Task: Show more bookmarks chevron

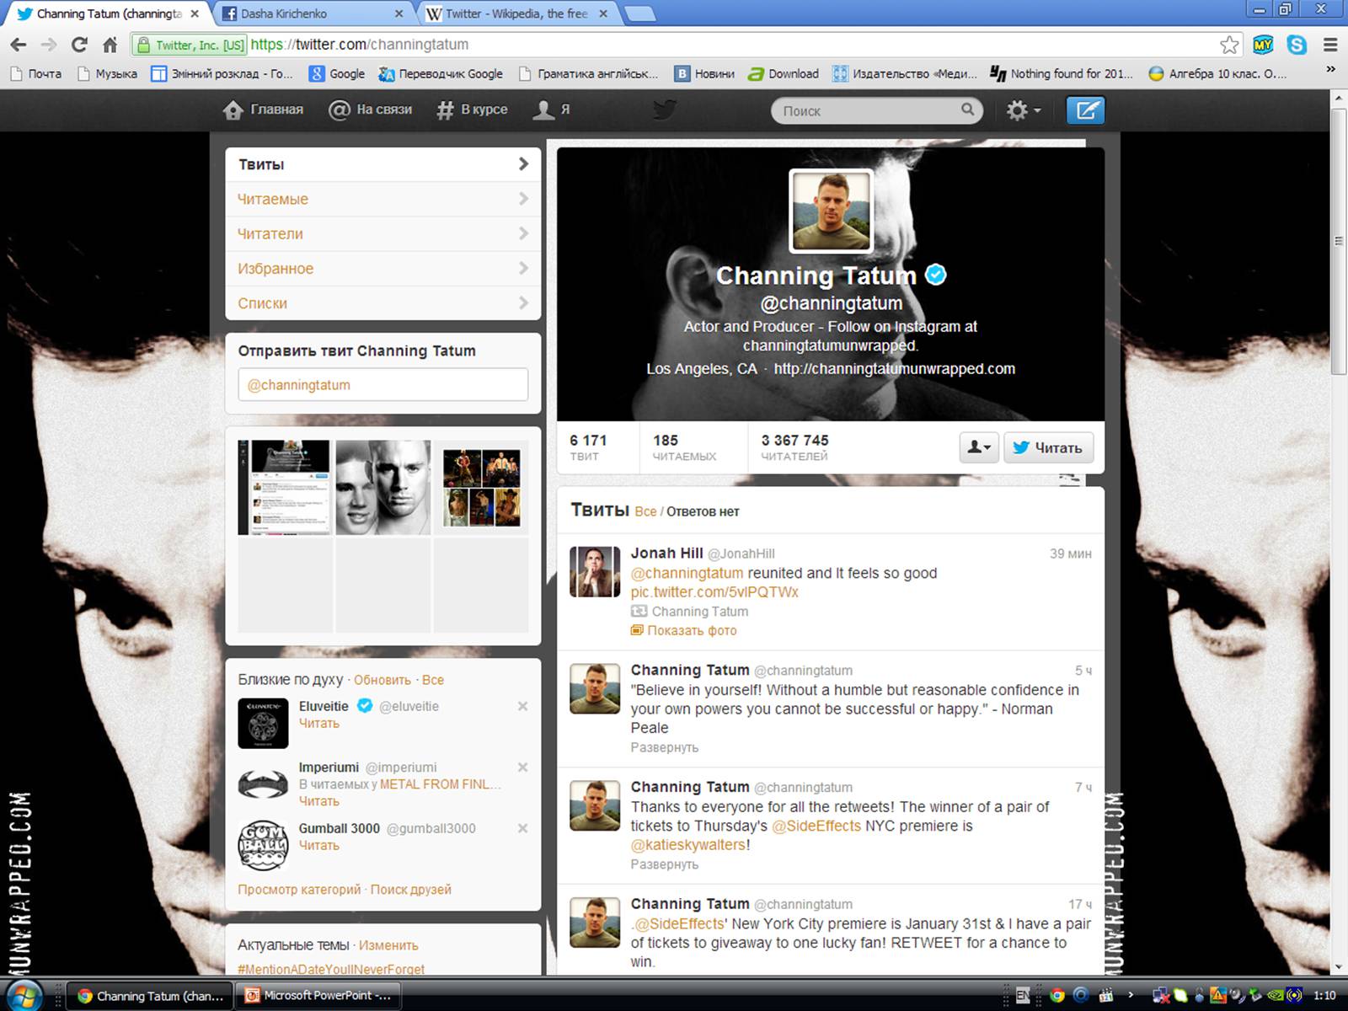Action: [1331, 71]
